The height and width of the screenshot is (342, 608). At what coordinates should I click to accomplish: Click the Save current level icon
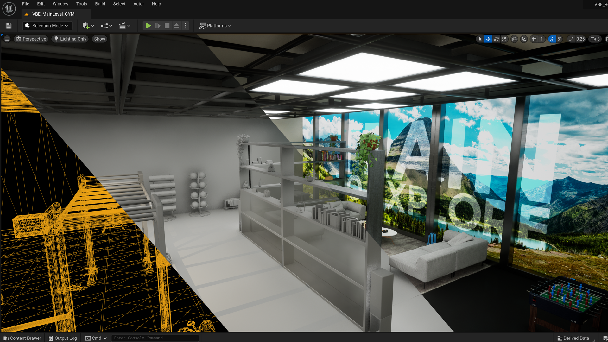coord(9,26)
